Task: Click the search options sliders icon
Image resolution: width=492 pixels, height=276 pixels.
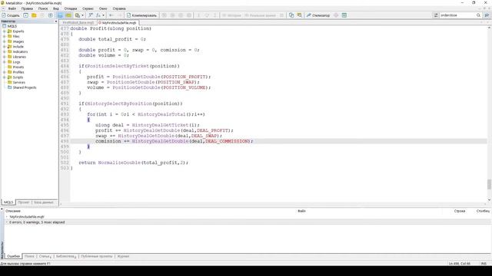Action: (436, 15)
